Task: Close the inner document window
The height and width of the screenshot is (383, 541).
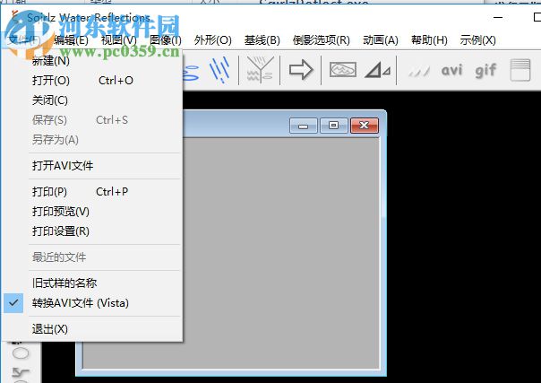Action: 365,126
